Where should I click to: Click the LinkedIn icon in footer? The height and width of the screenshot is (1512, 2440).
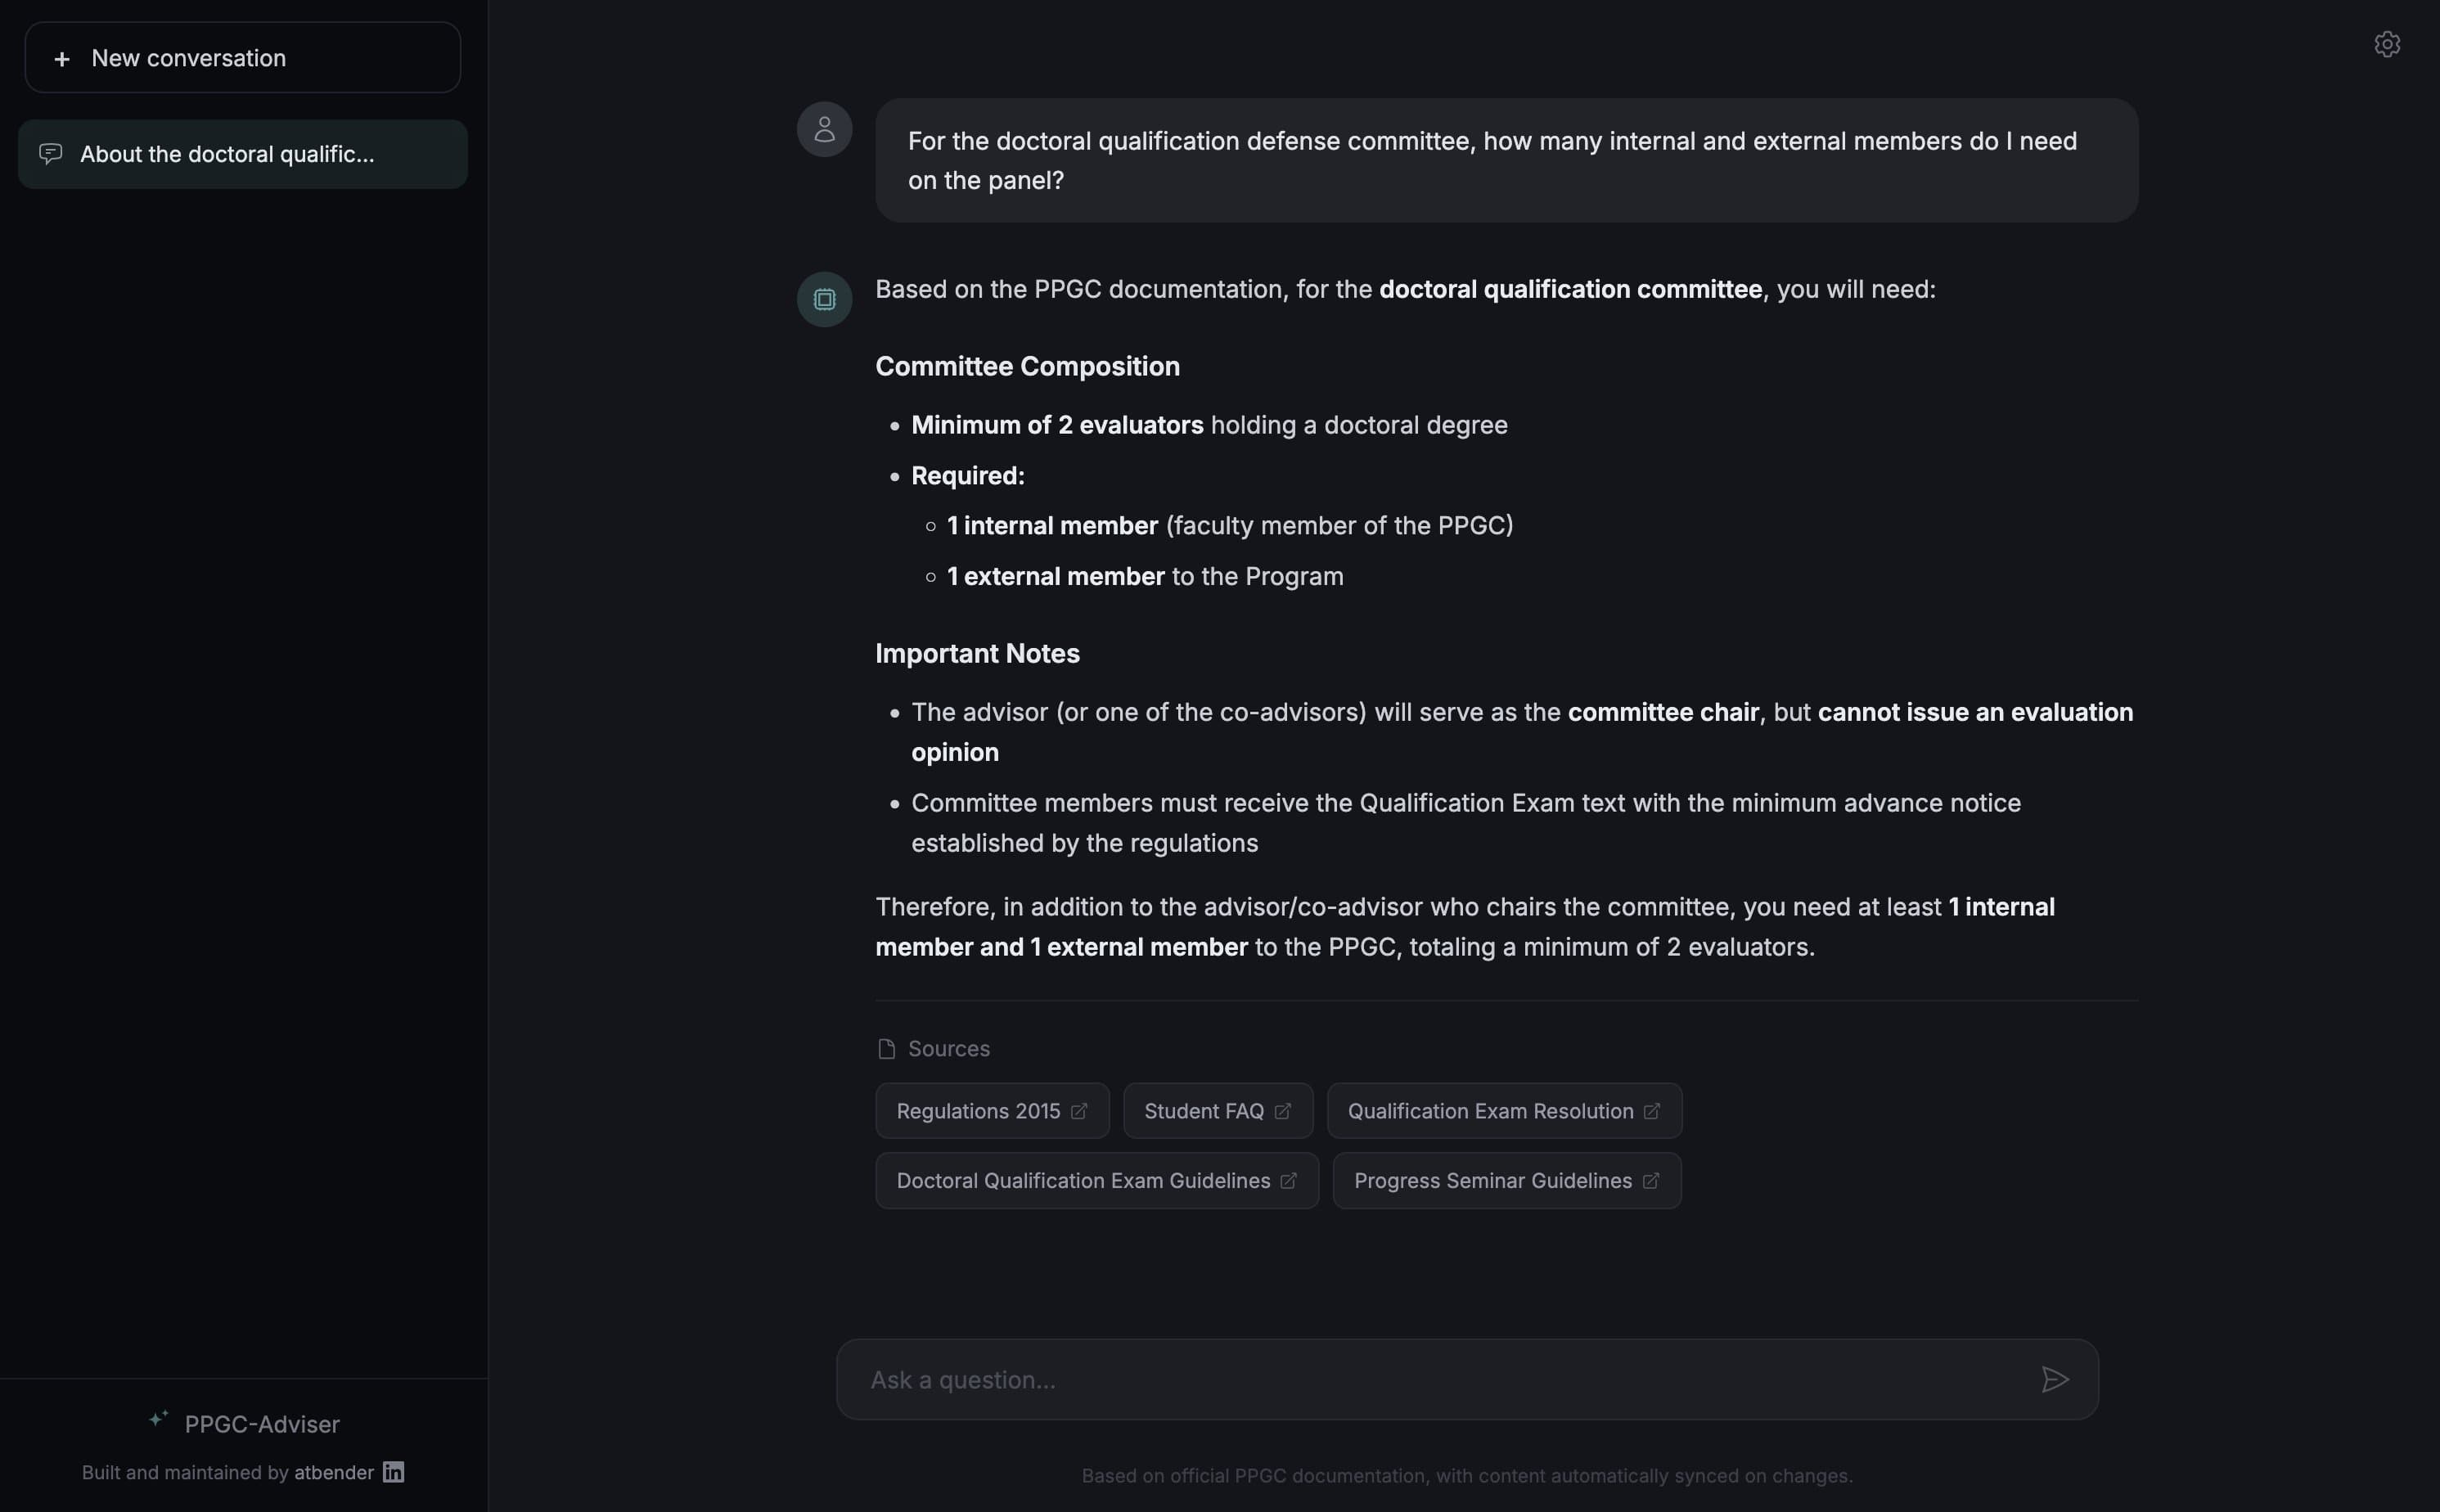click(394, 1472)
